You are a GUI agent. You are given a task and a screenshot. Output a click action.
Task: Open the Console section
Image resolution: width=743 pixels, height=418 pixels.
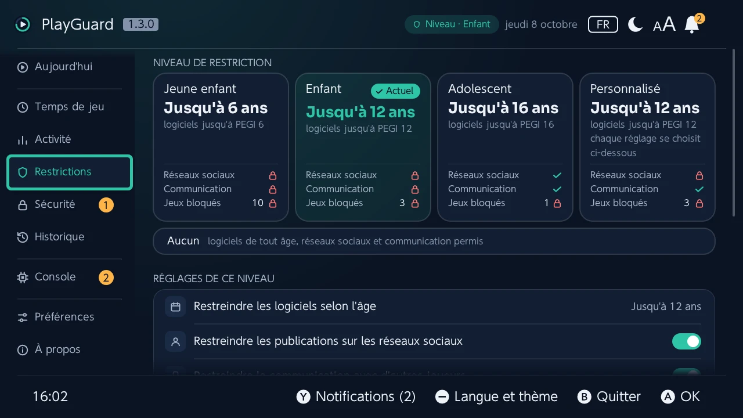click(x=70, y=277)
